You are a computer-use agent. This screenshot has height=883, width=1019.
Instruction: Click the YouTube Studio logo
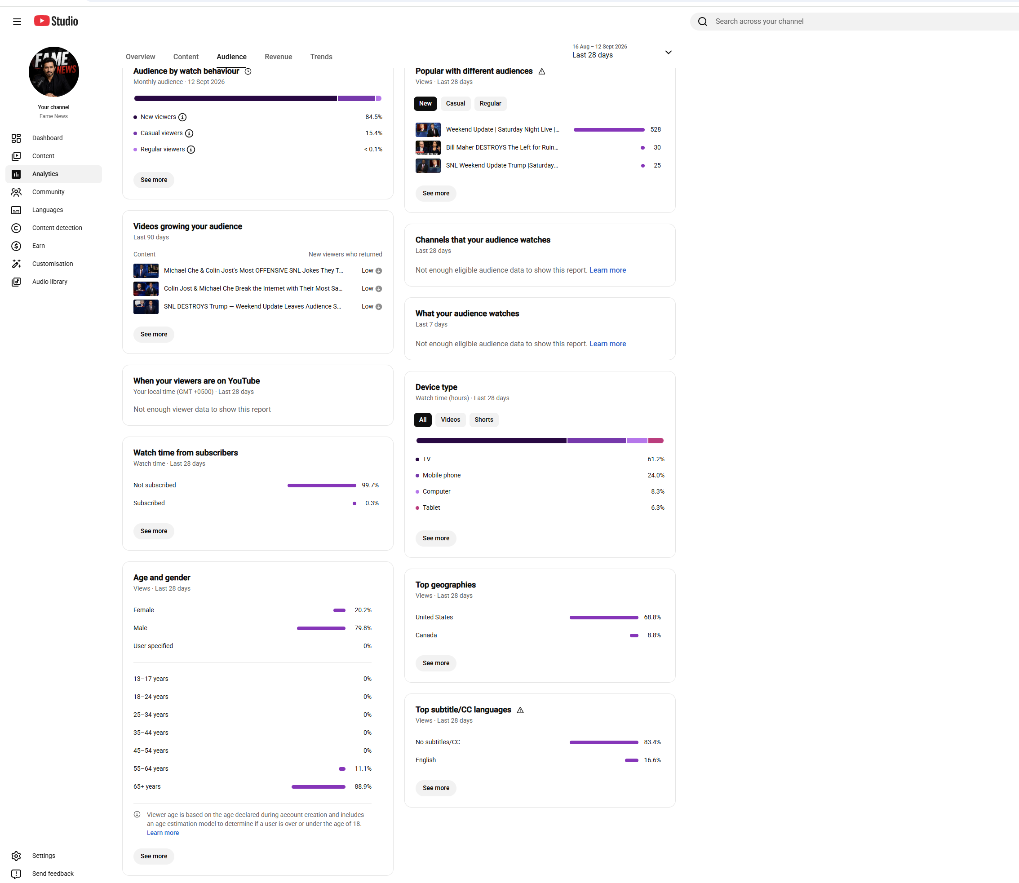click(56, 21)
